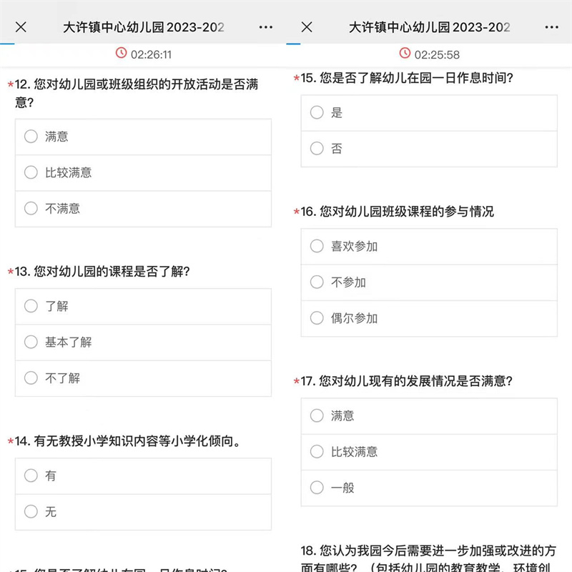Select 一般 for question 17 development
This screenshot has height=572, width=572.
pos(317,488)
